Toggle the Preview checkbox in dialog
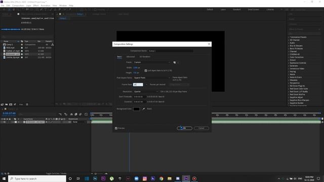Image resolution: width=324 pixels, height=182 pixels. tap(116, 128)
